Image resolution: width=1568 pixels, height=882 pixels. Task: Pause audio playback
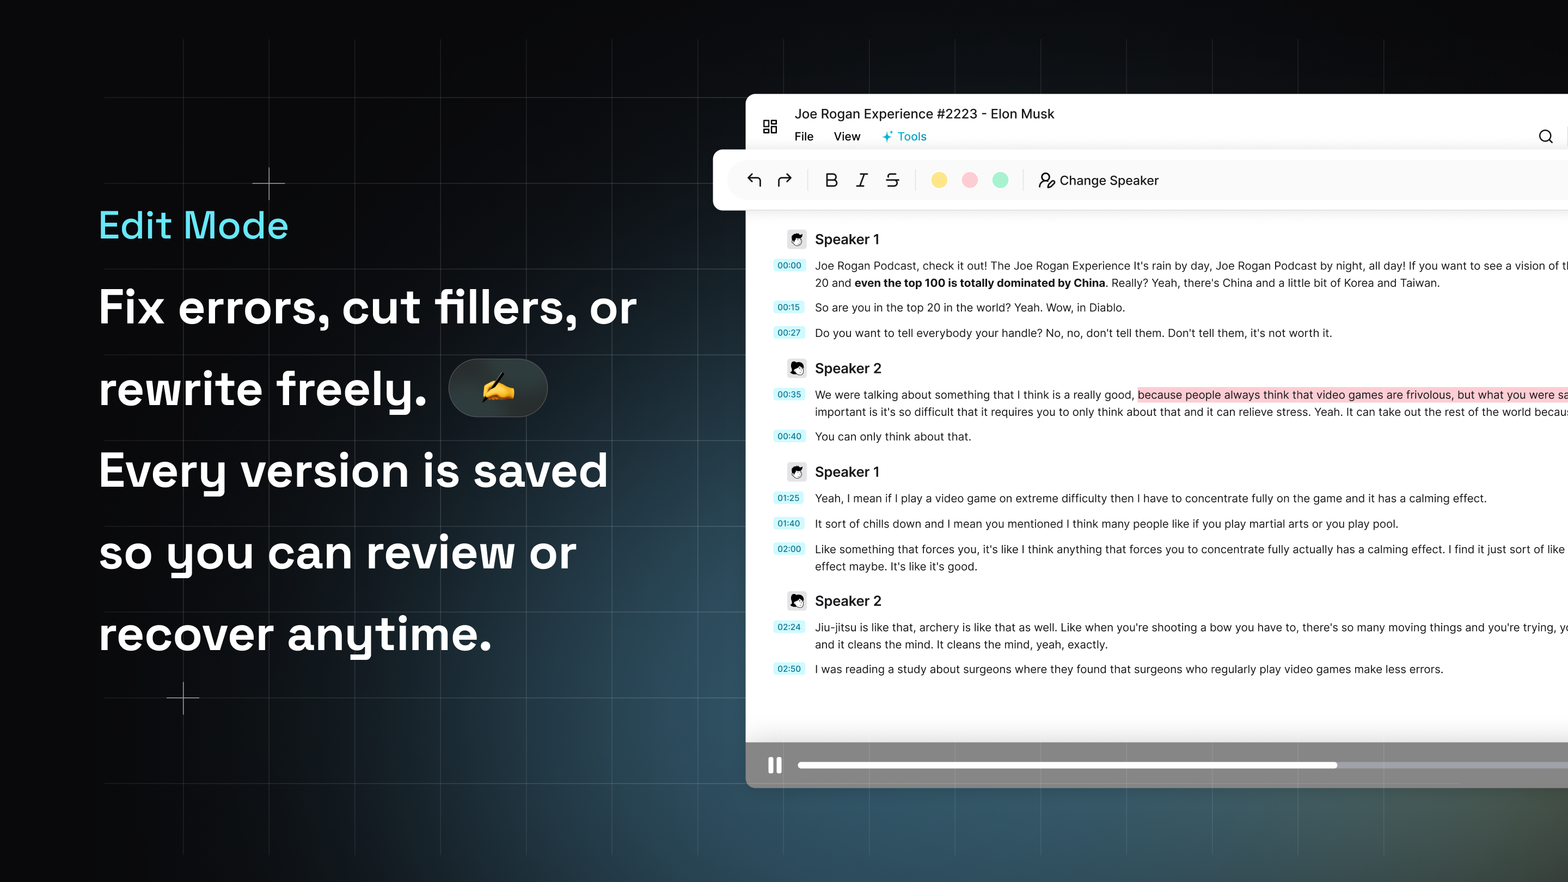pos(774,765)
